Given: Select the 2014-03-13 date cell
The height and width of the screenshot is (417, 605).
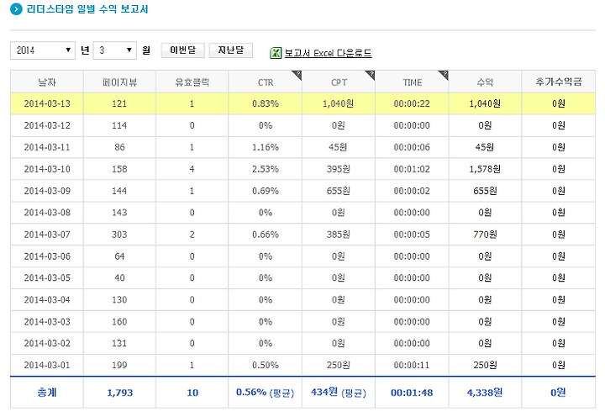Looking at the screenshot, I should [x=47, y=103].
